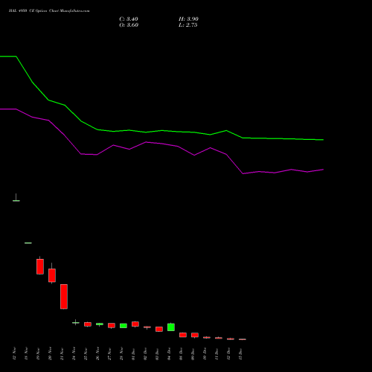372x372 pixels.
Task: Select the 03 Dec date label
Action: (157, 353)
